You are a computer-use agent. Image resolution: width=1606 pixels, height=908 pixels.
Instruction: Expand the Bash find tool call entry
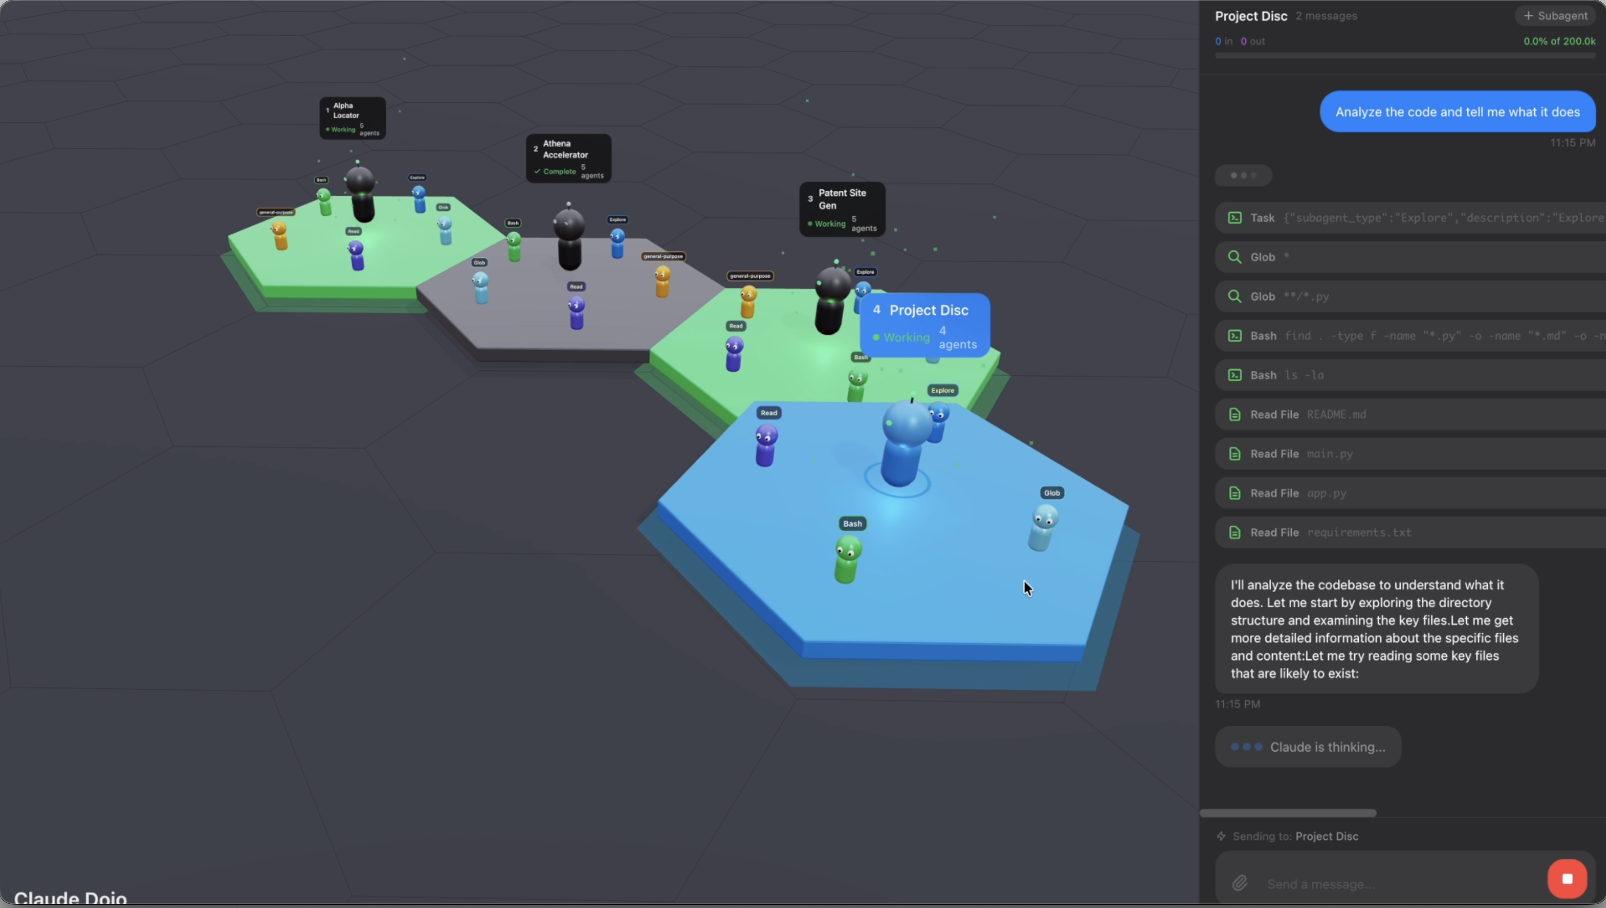(x=1404, y=335)
